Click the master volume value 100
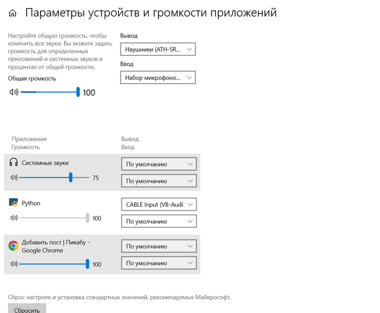Viewport: 380px width, 313px height. pos(89,93)
